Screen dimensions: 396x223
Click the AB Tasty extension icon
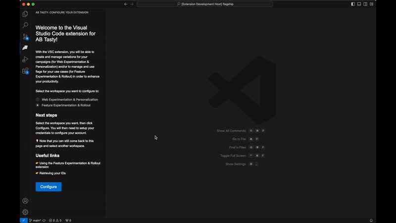point(25,48)
